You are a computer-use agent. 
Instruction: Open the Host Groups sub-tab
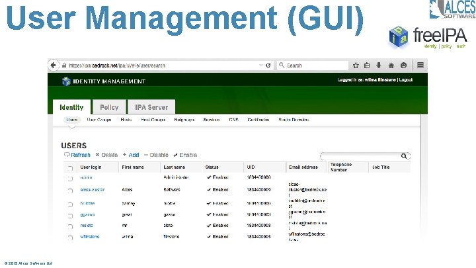(153, 120)
